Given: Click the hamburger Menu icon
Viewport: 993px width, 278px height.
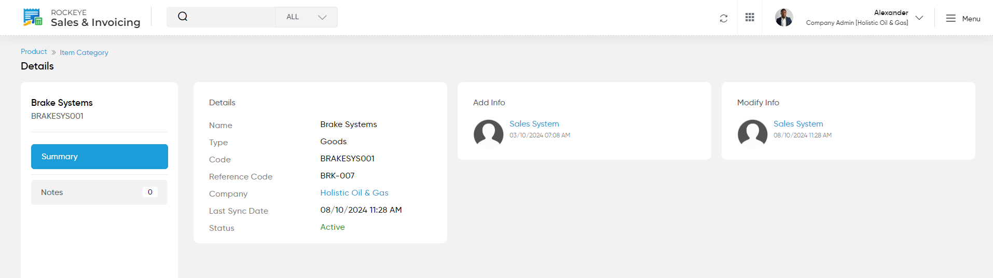Looking at the screenshot, I should tap(950, 19).
